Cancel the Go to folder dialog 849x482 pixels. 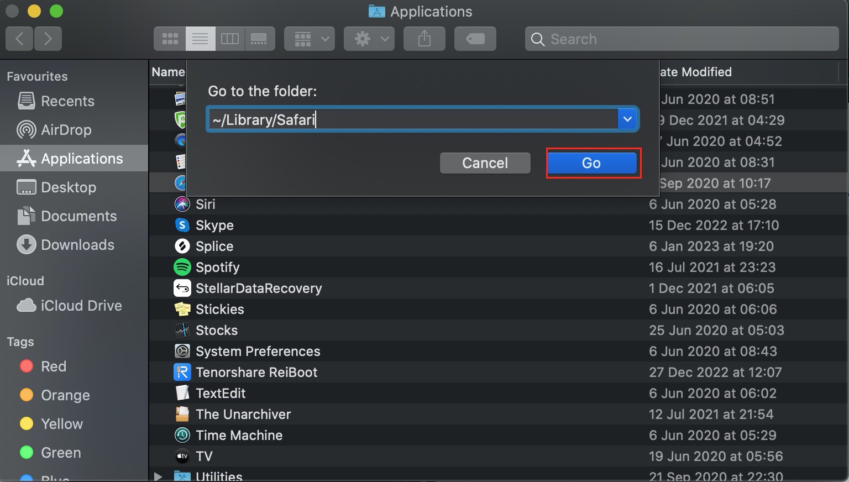tap(485, 163)
